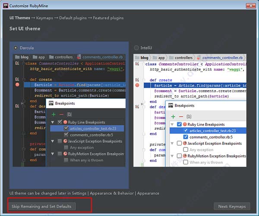Click RubyMotion Exception icon in IntelliJ preview
The height and width of the screenshot is (216, 259).
185,156
